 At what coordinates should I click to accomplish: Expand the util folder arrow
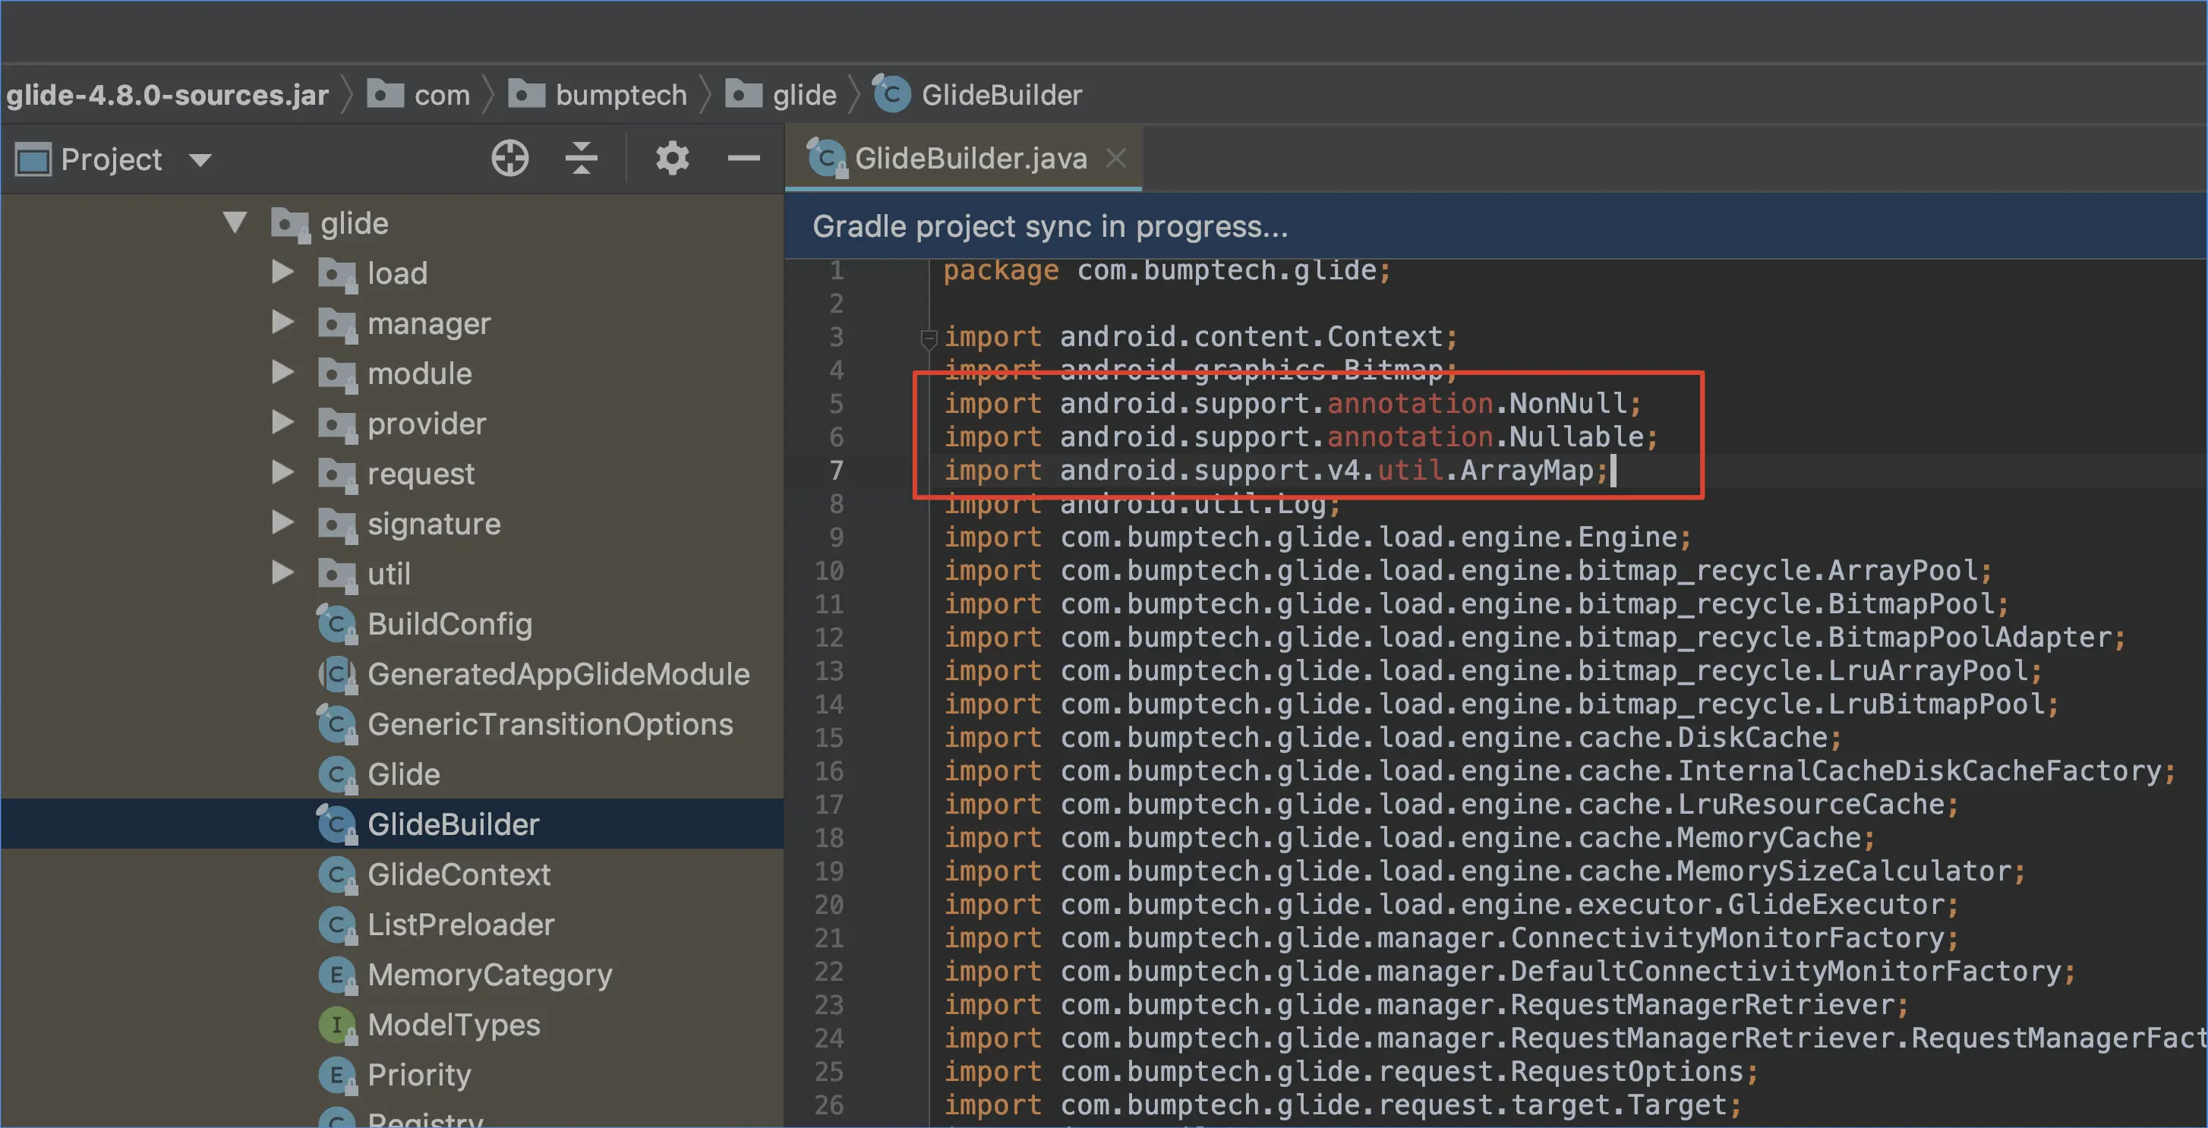coord(282,572)
